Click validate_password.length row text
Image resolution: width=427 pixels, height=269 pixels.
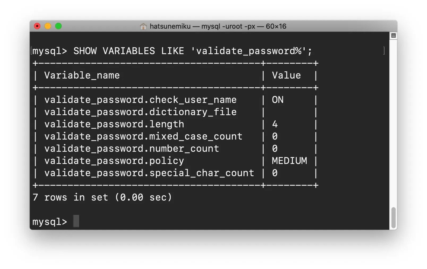(114, 124)
